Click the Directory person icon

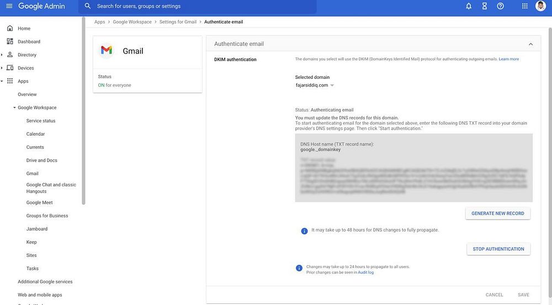click(10, 55)
